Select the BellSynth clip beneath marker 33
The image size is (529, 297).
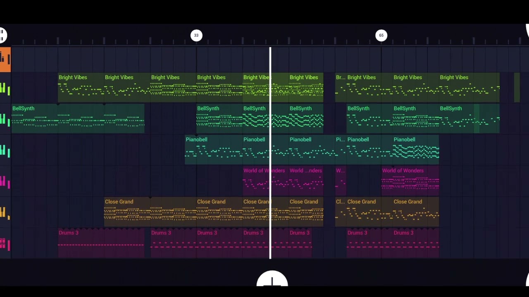pos(219,119)
